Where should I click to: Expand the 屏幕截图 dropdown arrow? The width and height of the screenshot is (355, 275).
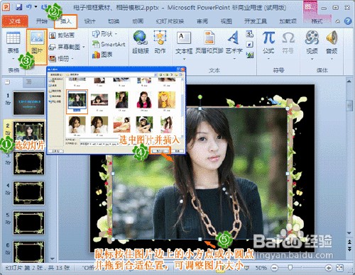(x=84, y=47)
